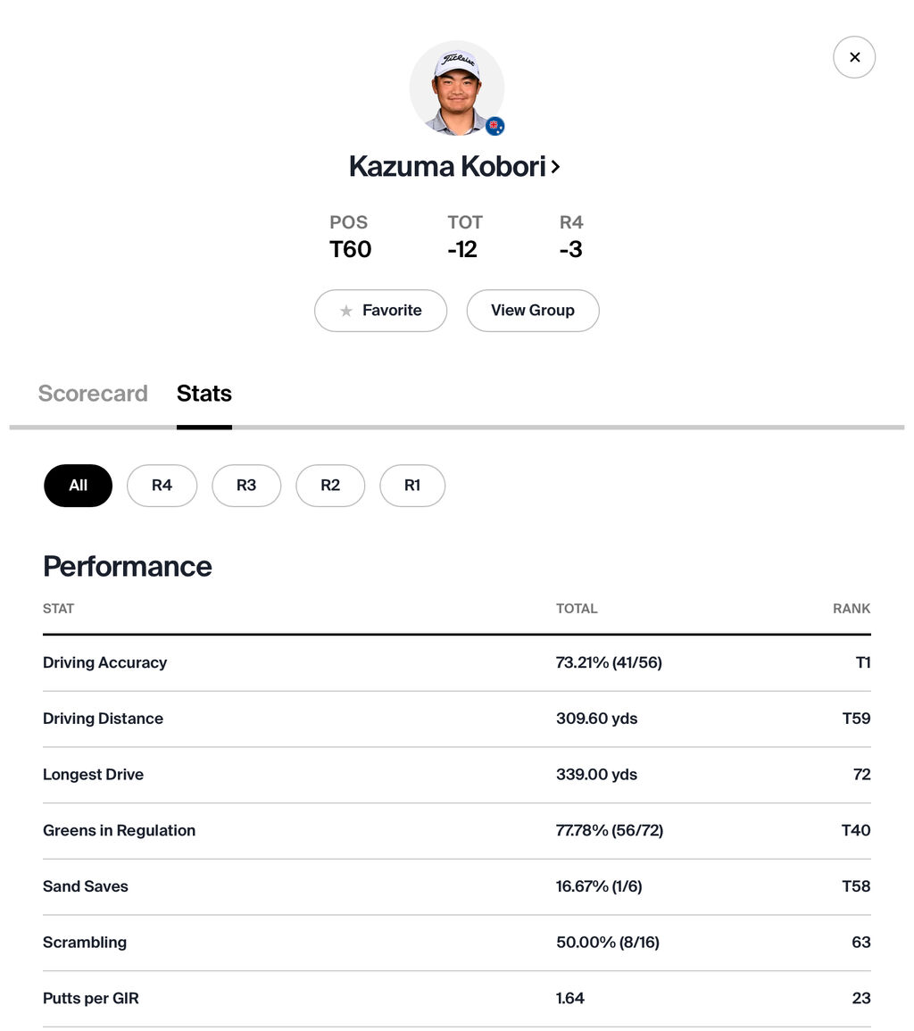914x1031 pixels.
Task: Open Kazuma Kobori profile link
Action: (454, 166)
